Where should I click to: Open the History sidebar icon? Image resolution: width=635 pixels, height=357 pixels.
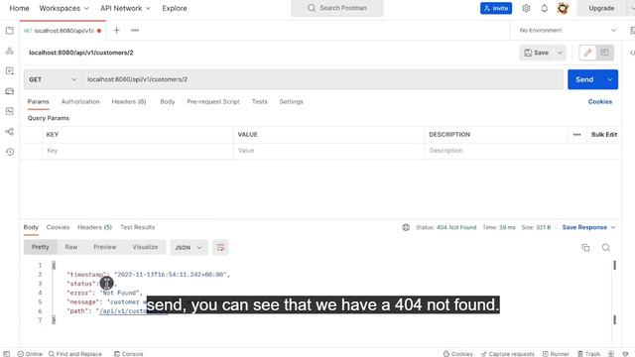click(x=10, y=152)
